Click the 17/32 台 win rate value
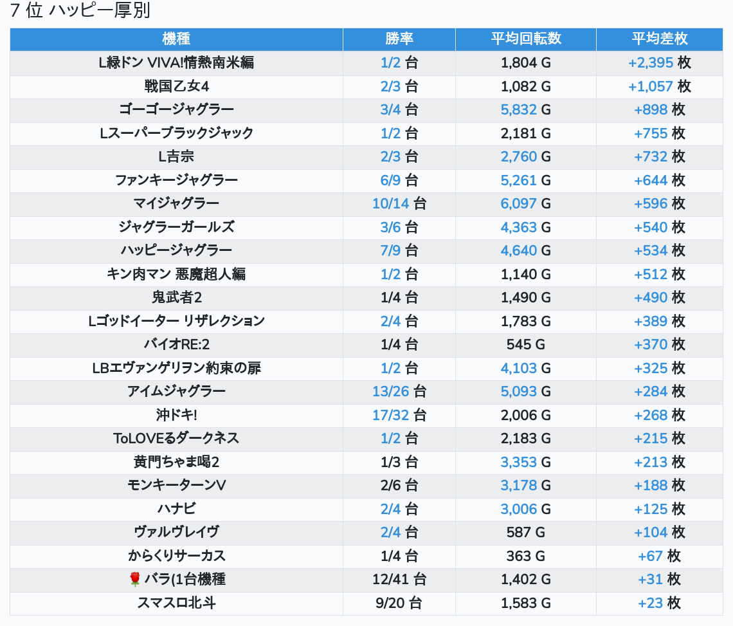The width and height of the screenshot is (733, 626). coord(399,416)
